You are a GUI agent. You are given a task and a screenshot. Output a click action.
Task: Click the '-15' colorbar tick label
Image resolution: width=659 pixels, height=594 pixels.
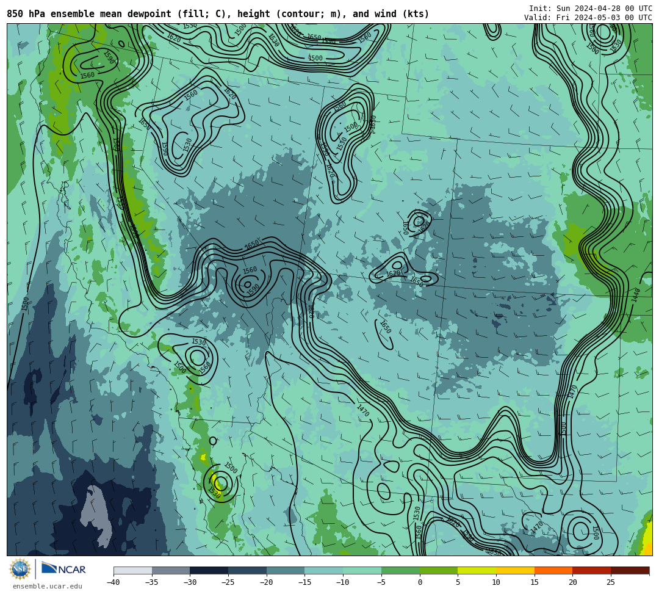(304, 582)
